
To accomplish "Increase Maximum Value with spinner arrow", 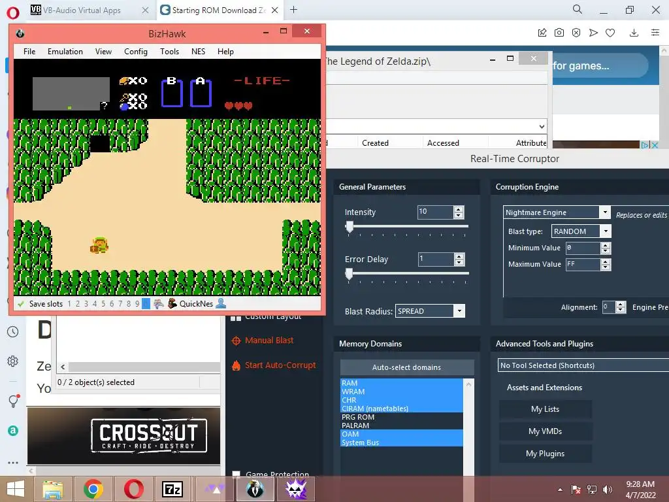I will 606,261.
